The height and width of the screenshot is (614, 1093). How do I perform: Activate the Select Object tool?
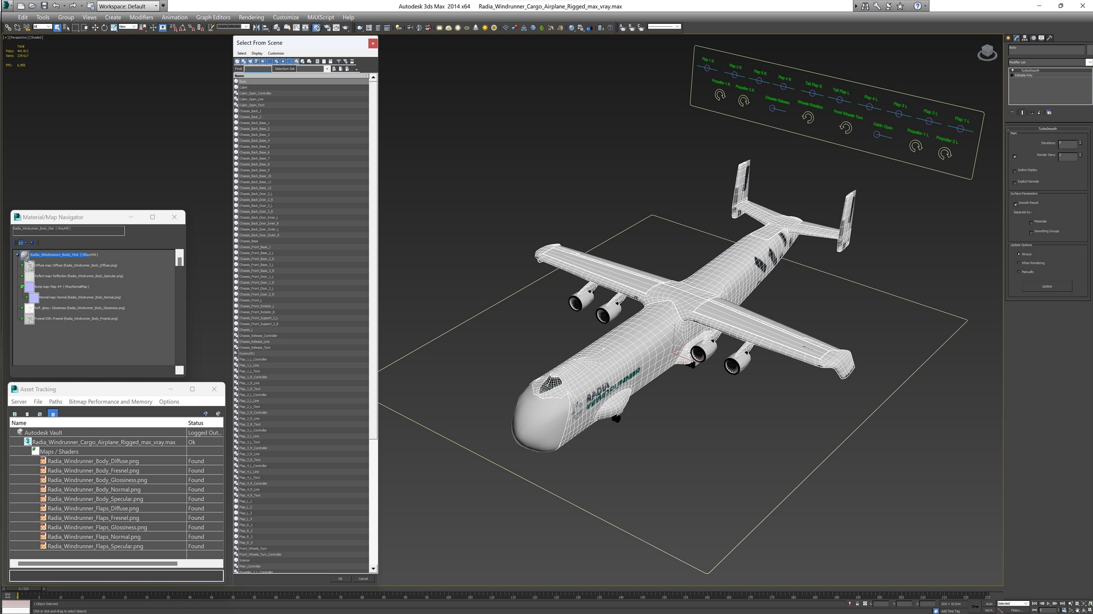(57, 27)
